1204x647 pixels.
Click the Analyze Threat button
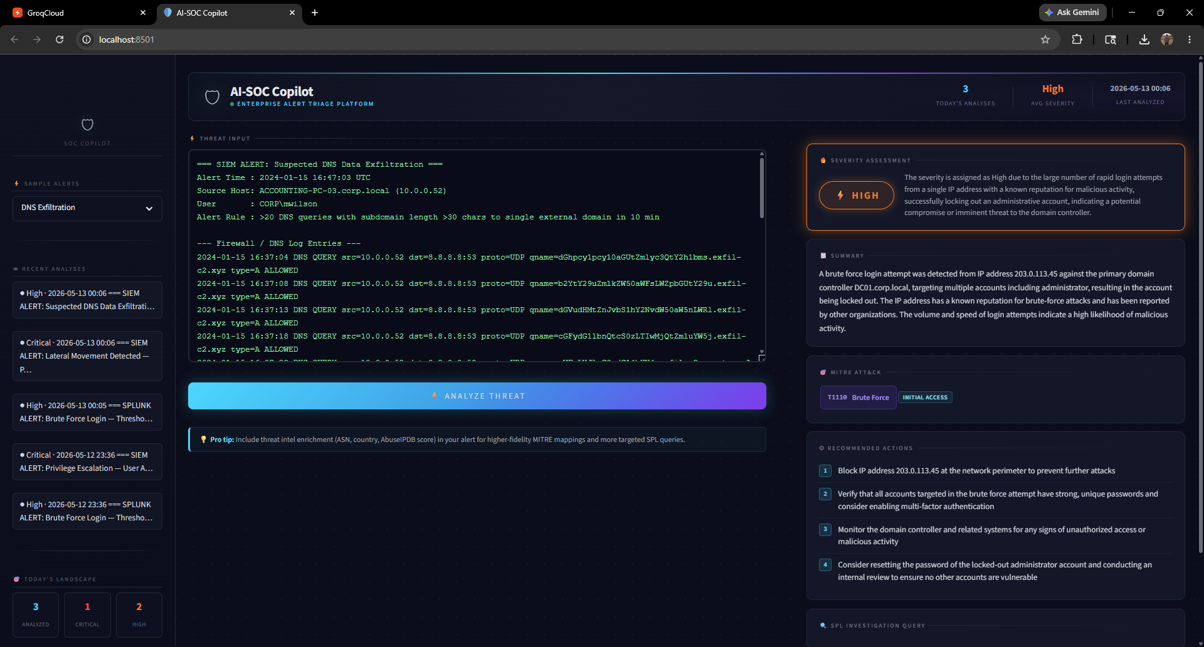click(477, 396)
